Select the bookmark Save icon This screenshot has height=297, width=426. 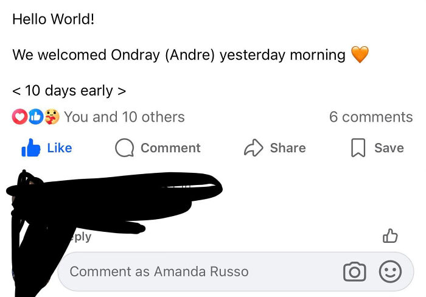tap(358, 147)
